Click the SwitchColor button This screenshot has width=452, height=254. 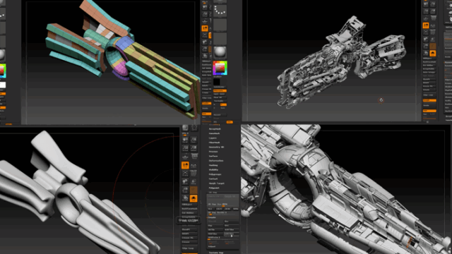219,87
